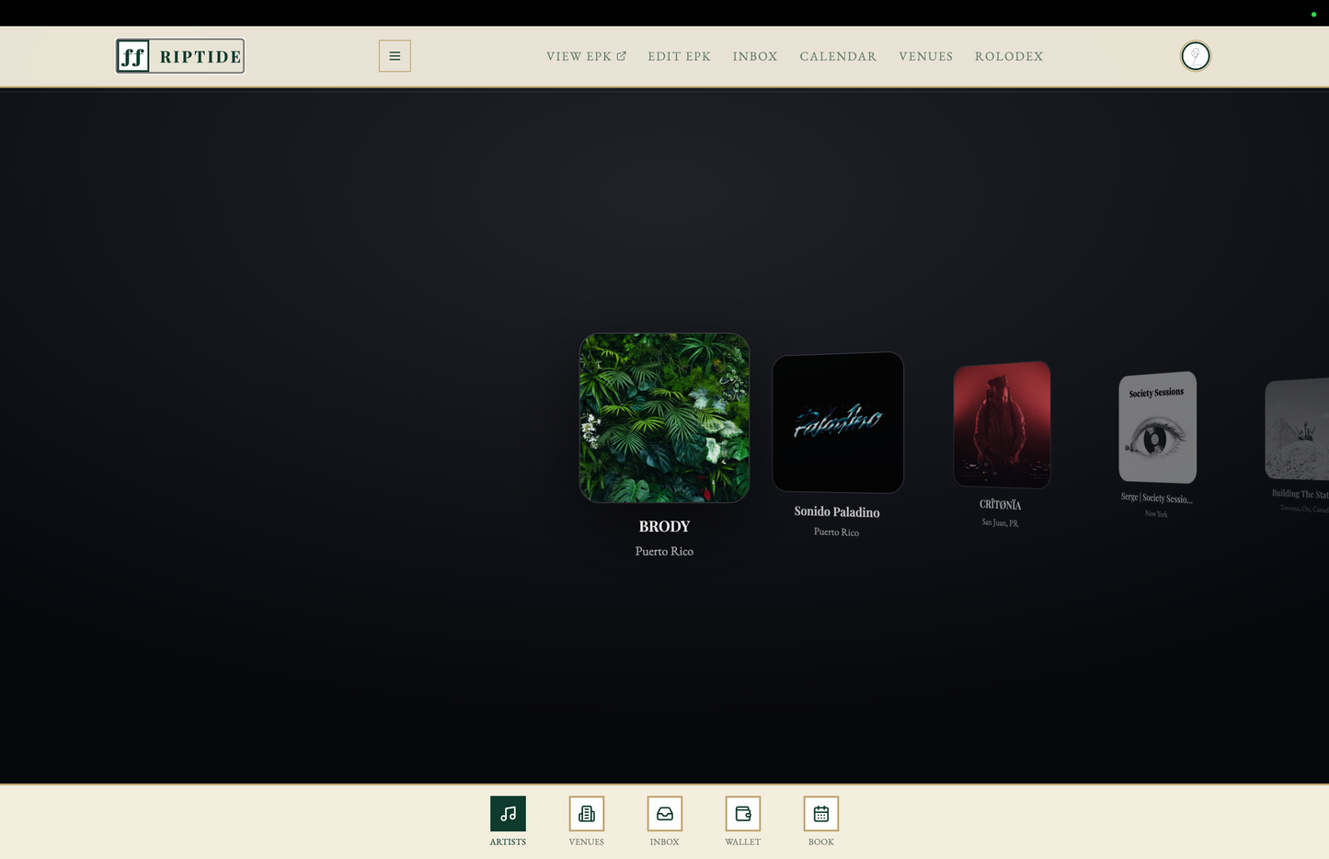Click the Riptide logo in the header
This screenshot has width=1329, height=859.
(180, 56)
